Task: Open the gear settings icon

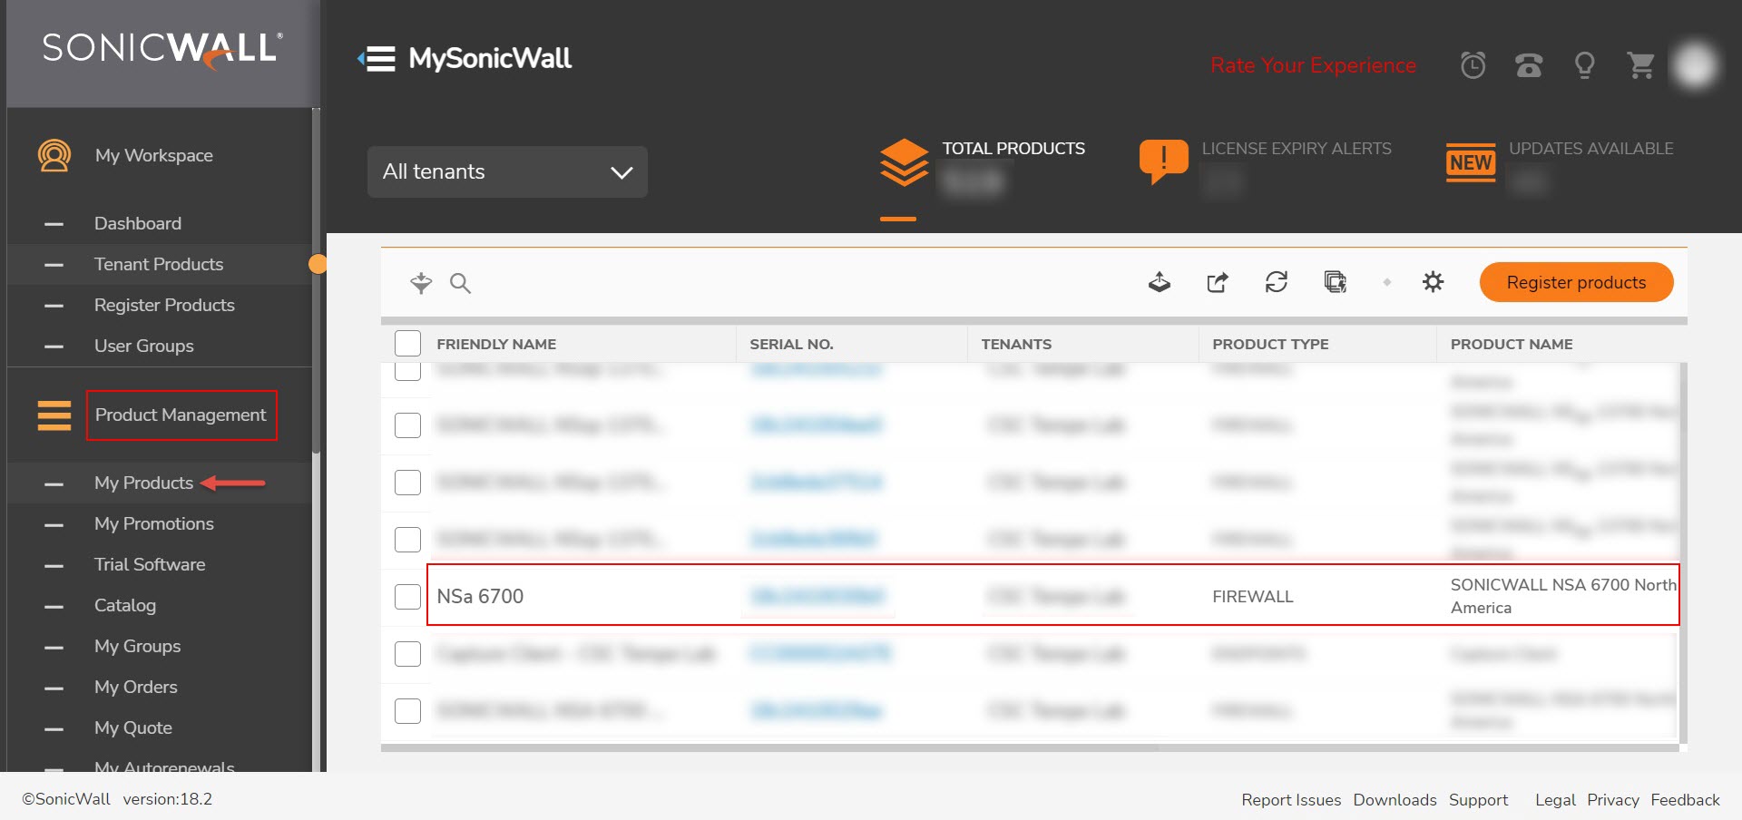Action: (1433, 282)
